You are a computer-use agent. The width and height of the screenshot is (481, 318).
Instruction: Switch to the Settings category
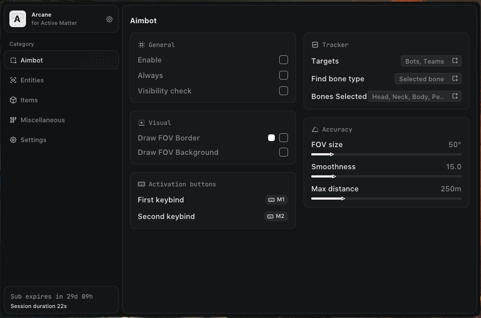click(33, 140)
